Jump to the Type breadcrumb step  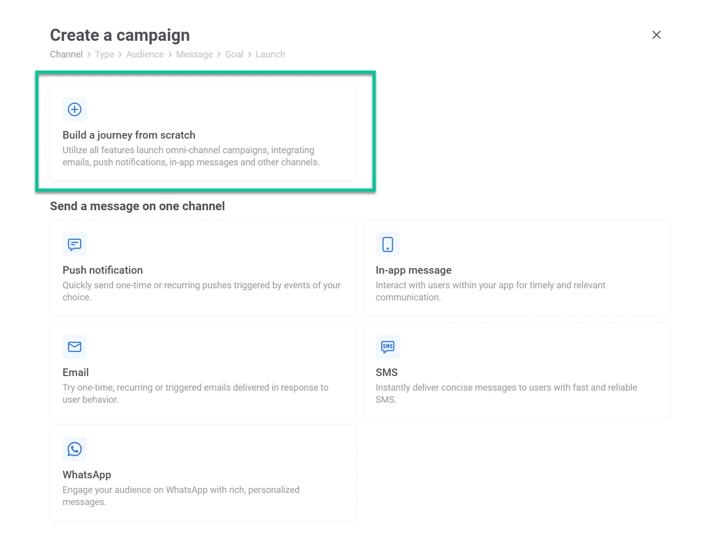(104, 54)
